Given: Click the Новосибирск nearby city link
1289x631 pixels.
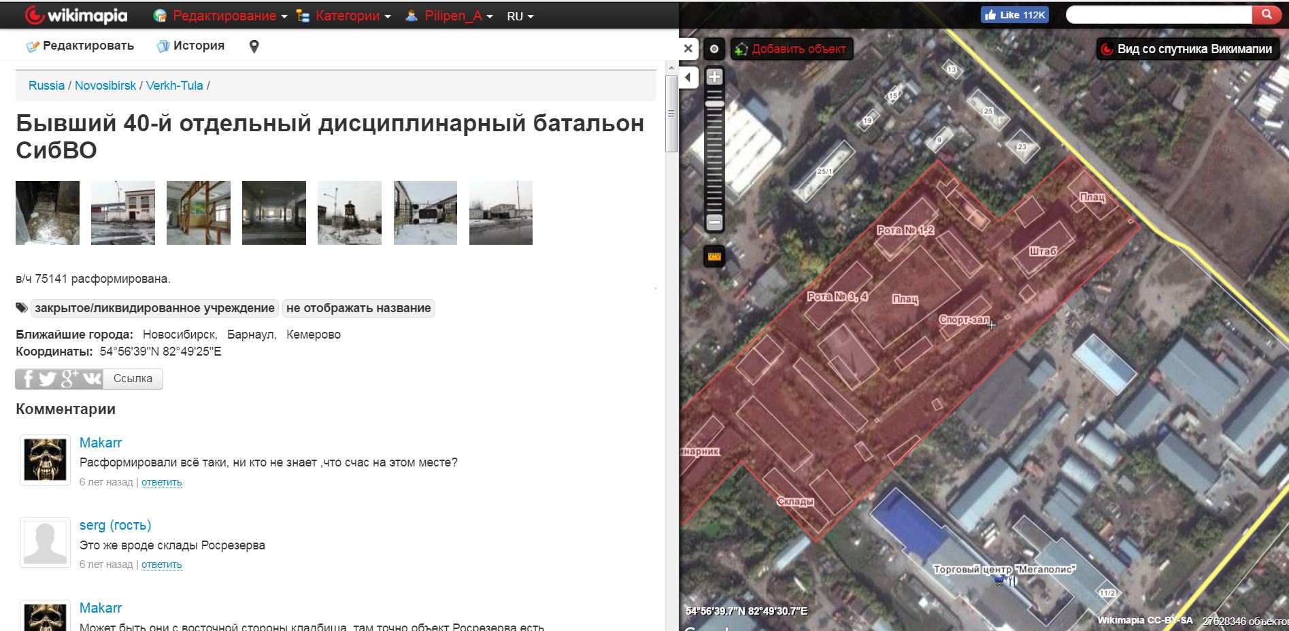Looking at the screenshot, I should [x=179, y=335].
